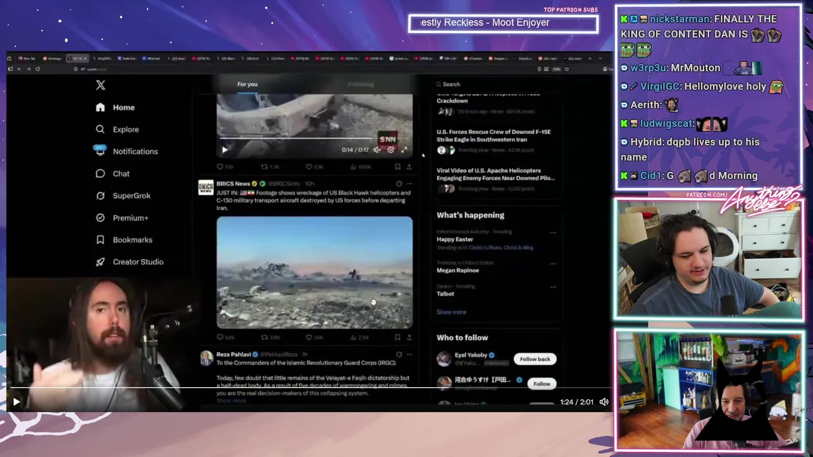The height and width of the screenshot is (457, 813).
Task: Open more options on Reza Pahlavi's tweet
Action: 409,354
